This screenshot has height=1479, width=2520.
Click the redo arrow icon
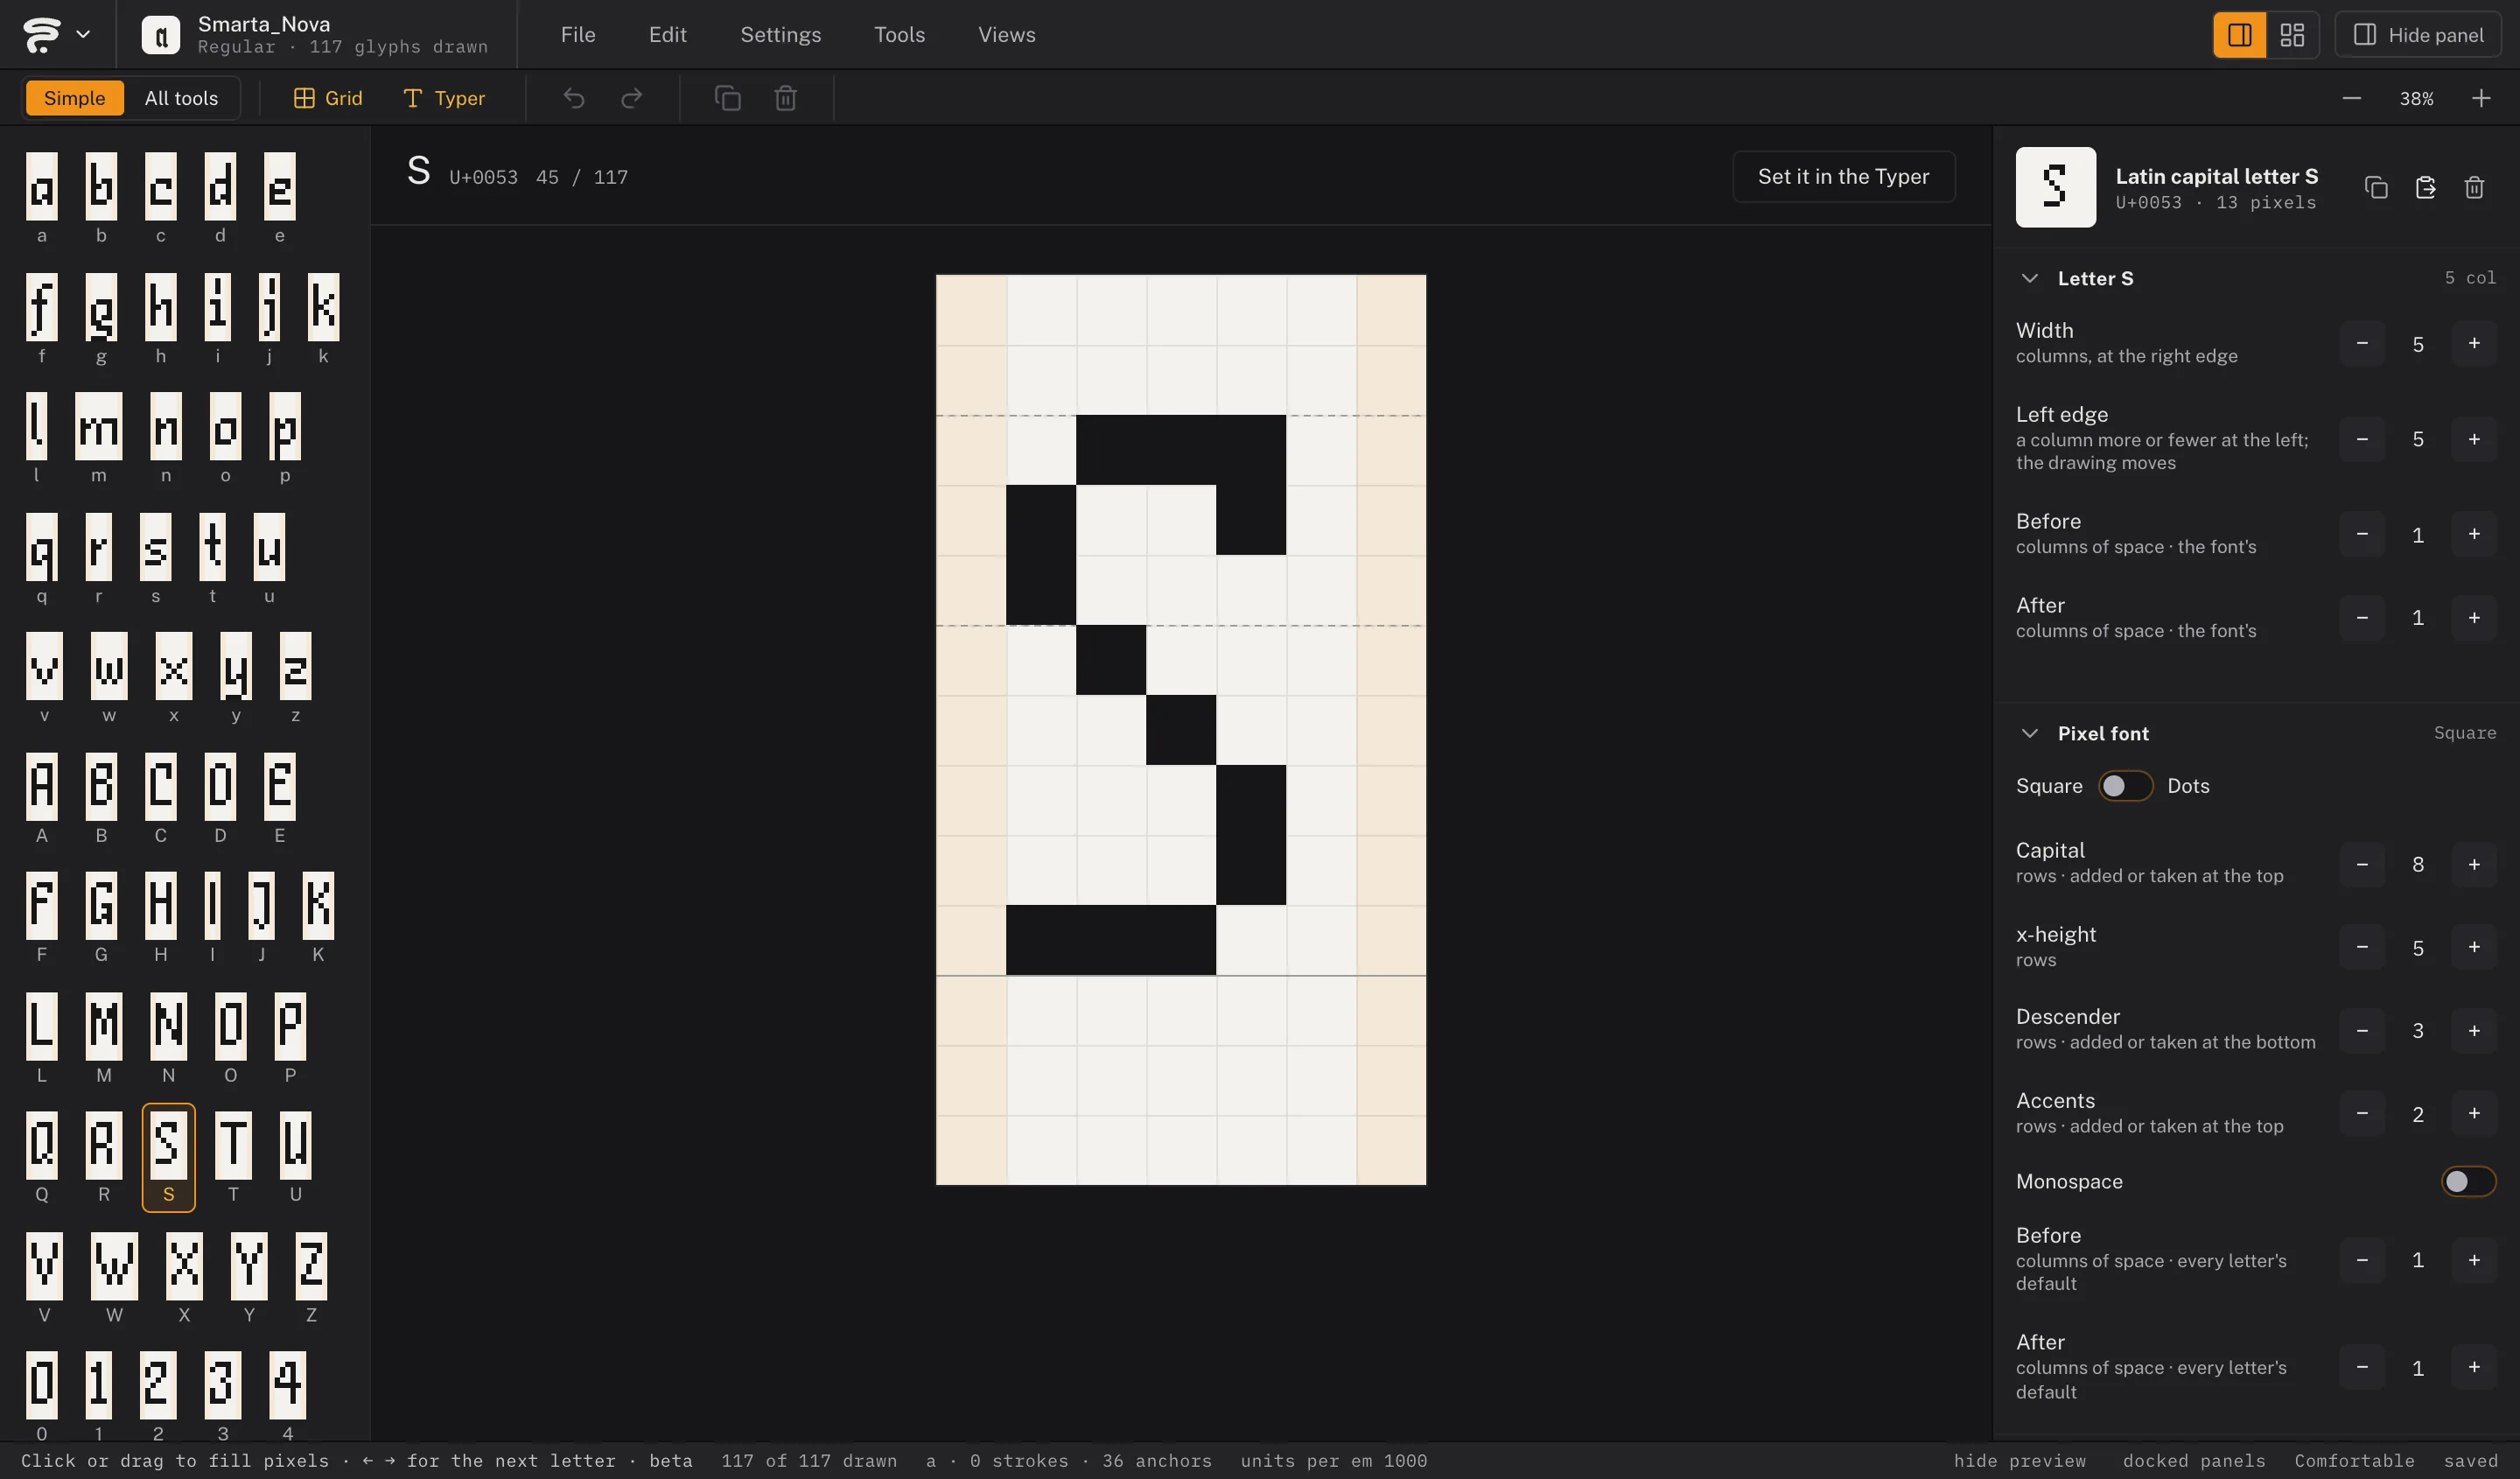point(631,98)
